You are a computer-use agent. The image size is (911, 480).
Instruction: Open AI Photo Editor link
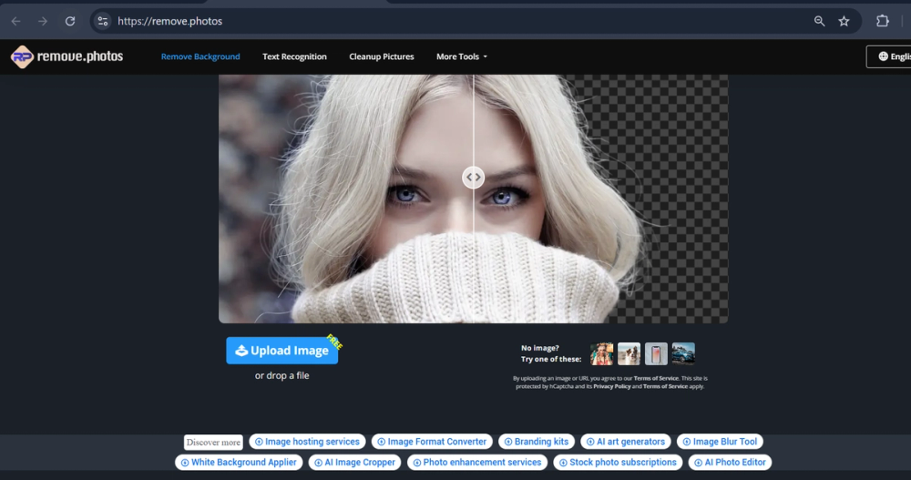tap(731, 463)
